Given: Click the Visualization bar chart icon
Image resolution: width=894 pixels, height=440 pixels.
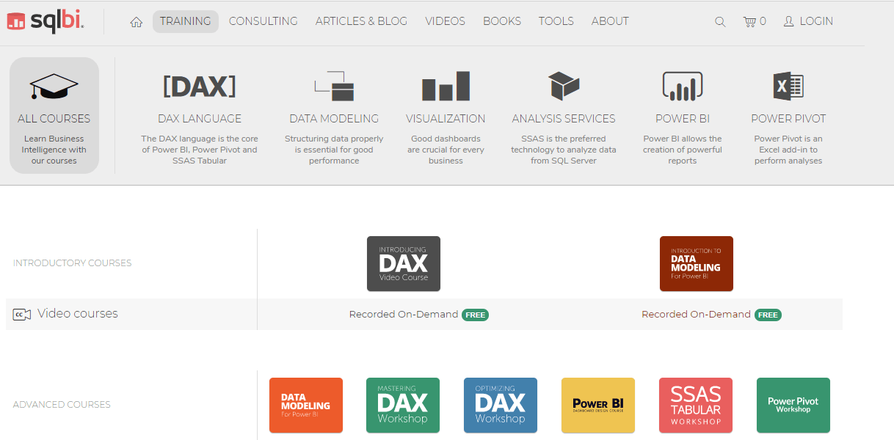Looking at the screenshot, I should 446,86.
